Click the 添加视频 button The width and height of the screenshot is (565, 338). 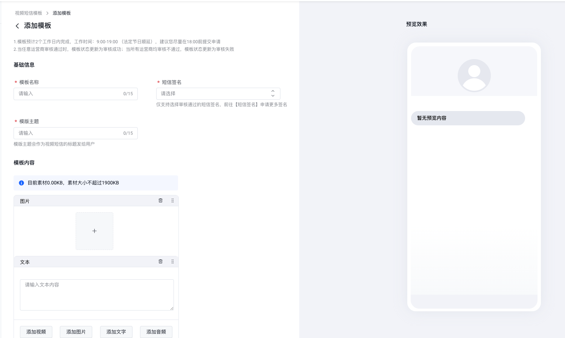(x=36, y=332)
